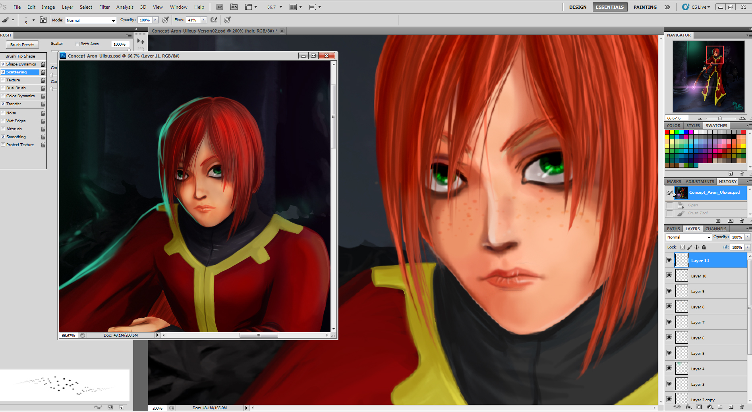
Task: Enable the Texture brush option
Action: 3,80
